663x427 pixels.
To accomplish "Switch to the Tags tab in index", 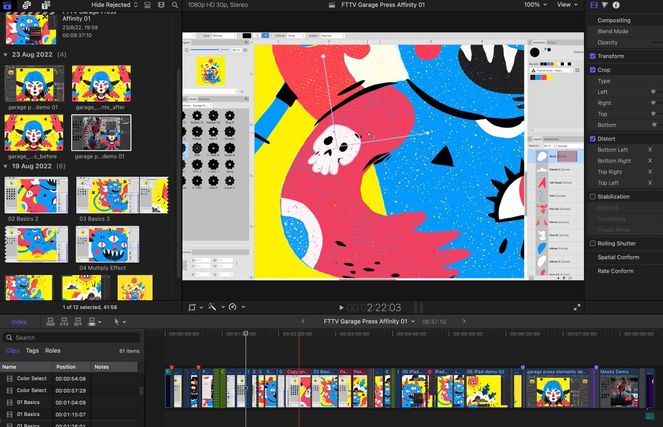I will [32, 351].
